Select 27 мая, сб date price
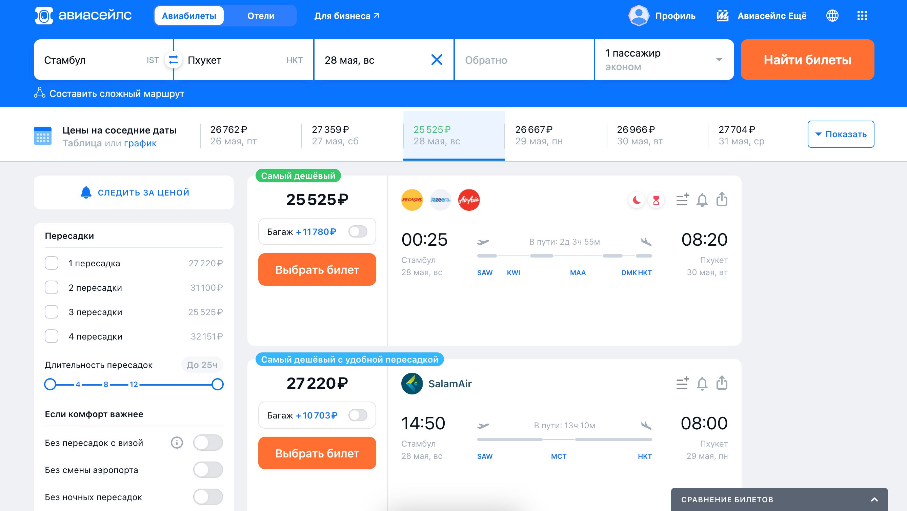The width and height of the screenshot is (907, 511). [352, 136]
